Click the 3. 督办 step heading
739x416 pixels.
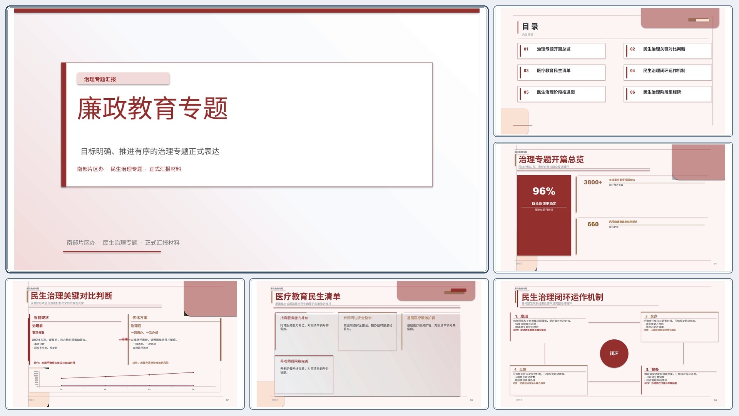click(x=652, y=369)
